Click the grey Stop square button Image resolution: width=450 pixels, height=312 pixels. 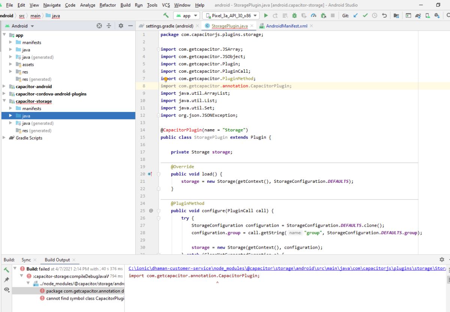pyautogui.click(x=333, y=16)
